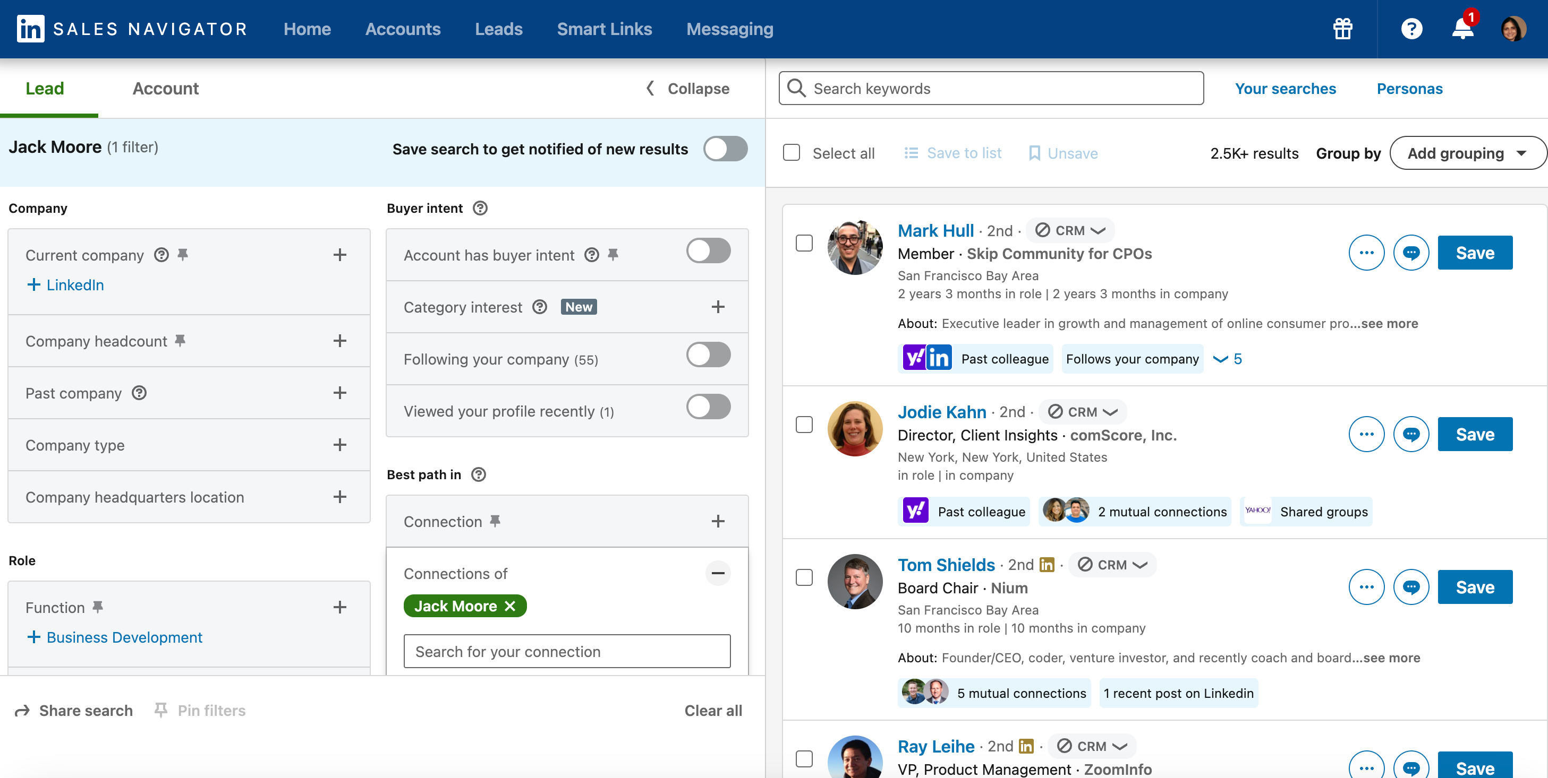1548x778 pixels.
Task: Add suggested LinkedIn current company
Action: (x=65, y=284)
